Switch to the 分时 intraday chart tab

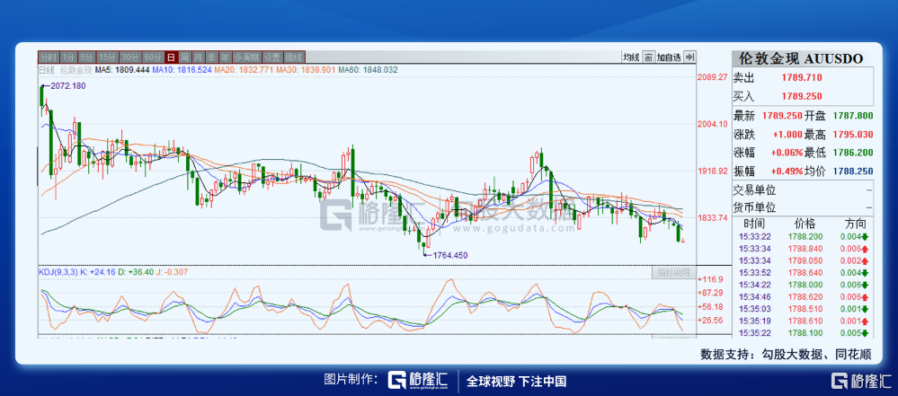(x=49, y=57)
